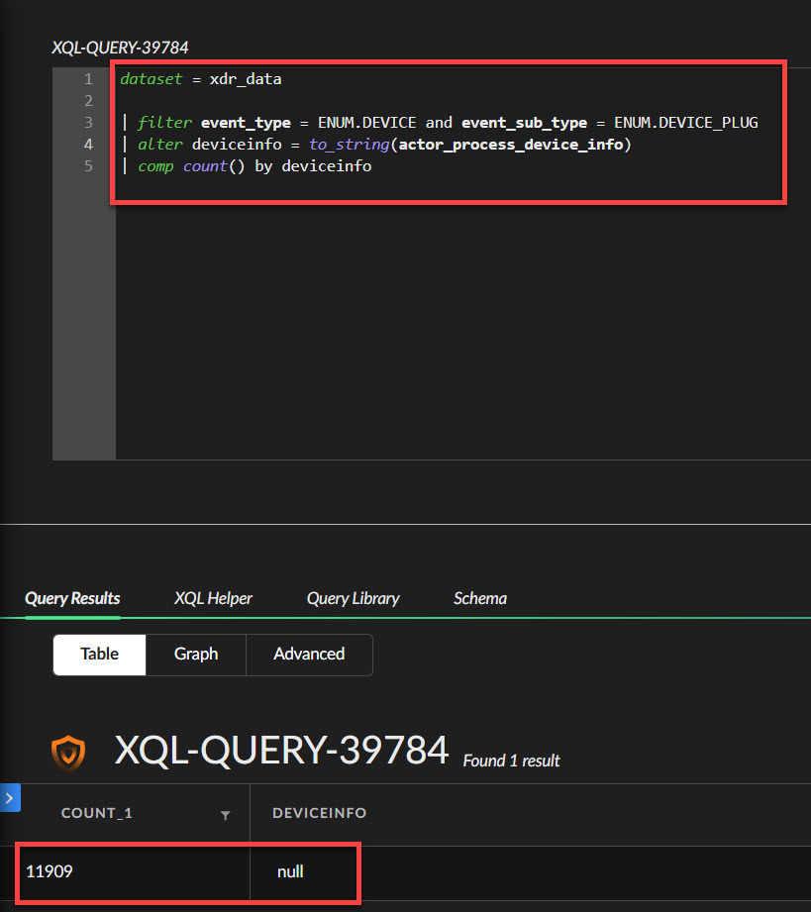Click the filter event_type line in the editor
Screen dimensions: 811x912
[446, 123]
